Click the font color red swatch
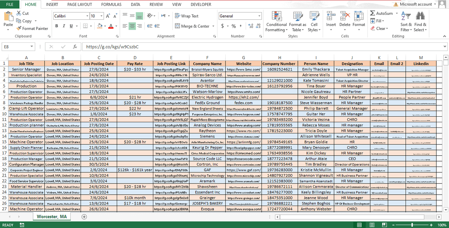The image size is (449, 228). [x=111, y=26]
